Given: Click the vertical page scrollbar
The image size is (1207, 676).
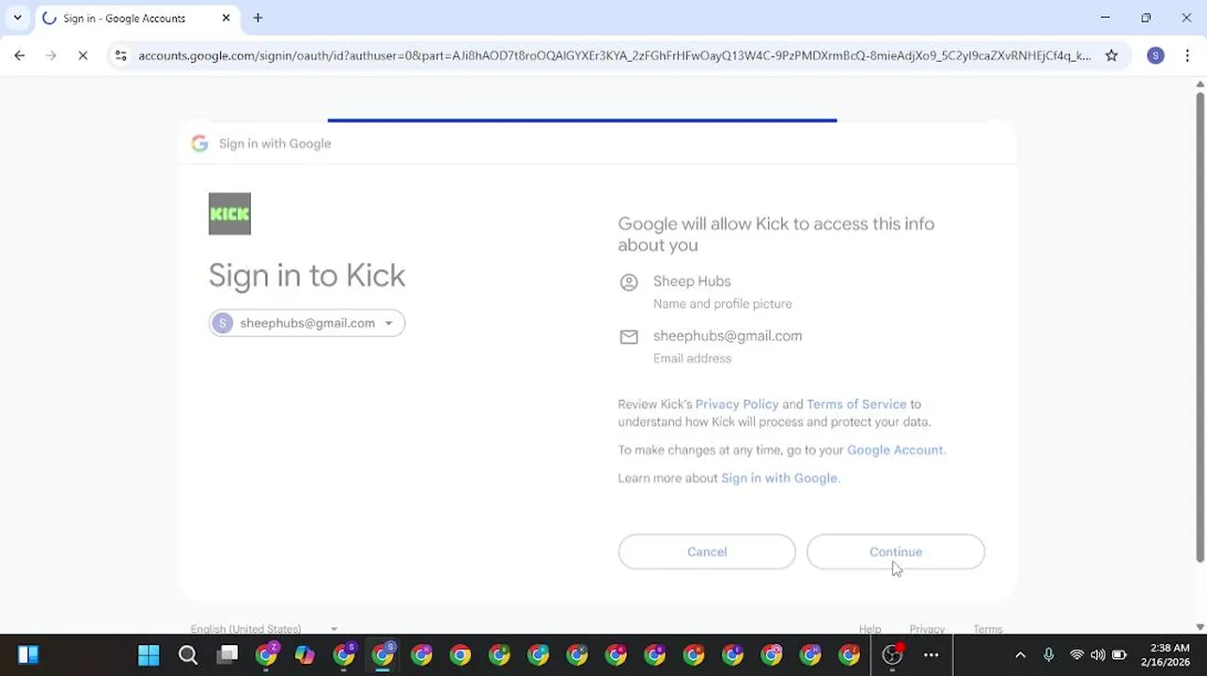Looking at the screenshot, I should click(1199, 329).
